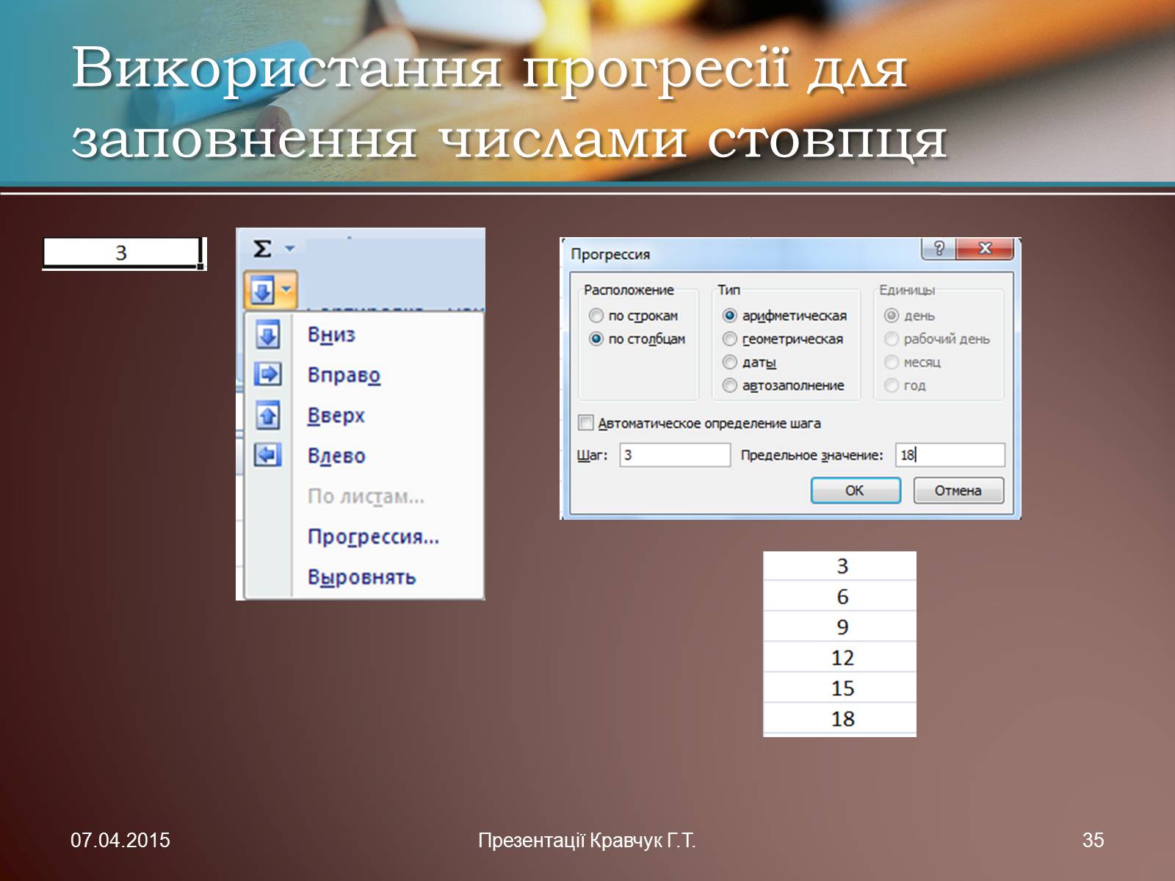Screen dimensions: 1175x881
Task: Choose геометрическая progression type
Action: pos(729,339)
